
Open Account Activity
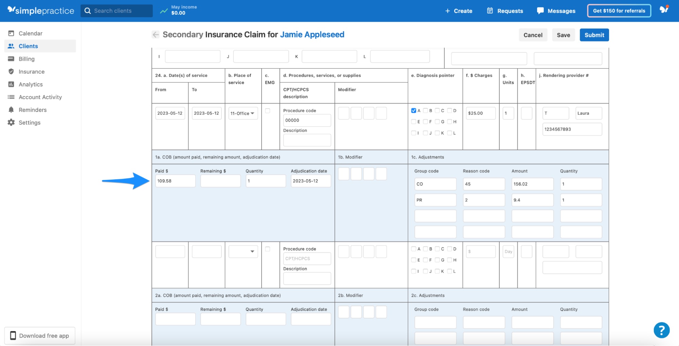click(40, 97)
